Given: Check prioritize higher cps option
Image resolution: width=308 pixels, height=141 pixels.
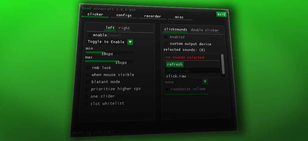Looking at the screenshot, I should click(x=87, y=89).
